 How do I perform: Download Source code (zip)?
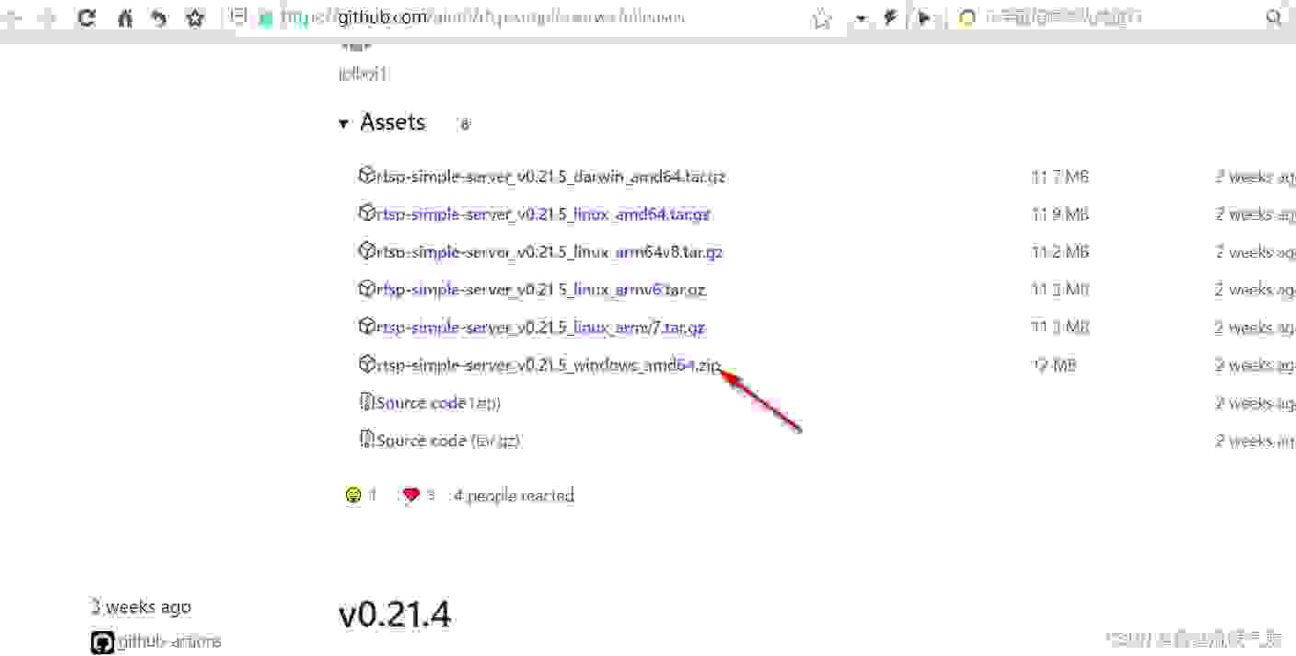[438, 403]
